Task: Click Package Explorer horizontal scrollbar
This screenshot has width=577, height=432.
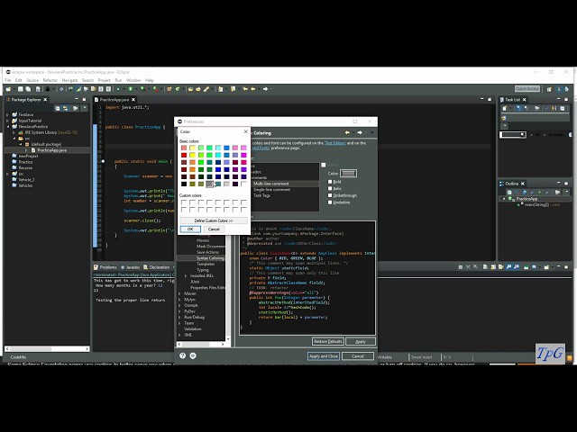Action: pyautogui.click(x=47, y=348)
